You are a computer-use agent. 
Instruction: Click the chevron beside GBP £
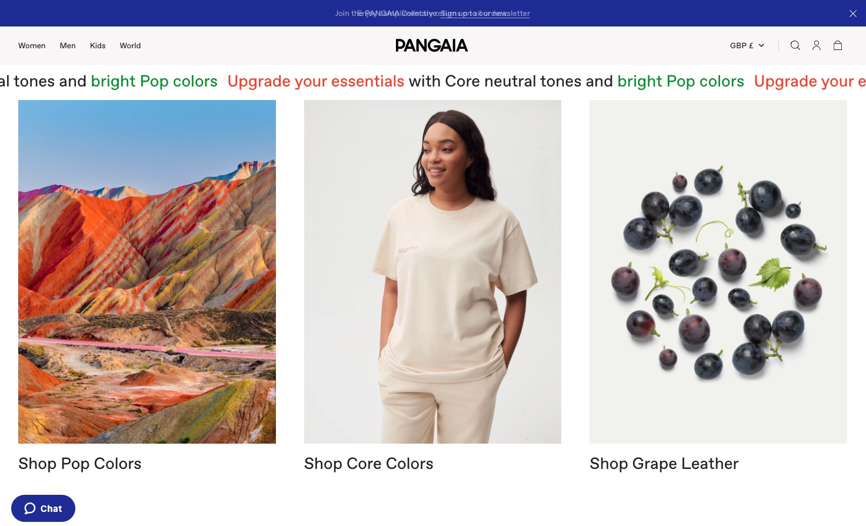761,45
